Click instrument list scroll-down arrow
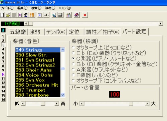The width and height of the screenshot is (167, 121). (x=63, y=95)
